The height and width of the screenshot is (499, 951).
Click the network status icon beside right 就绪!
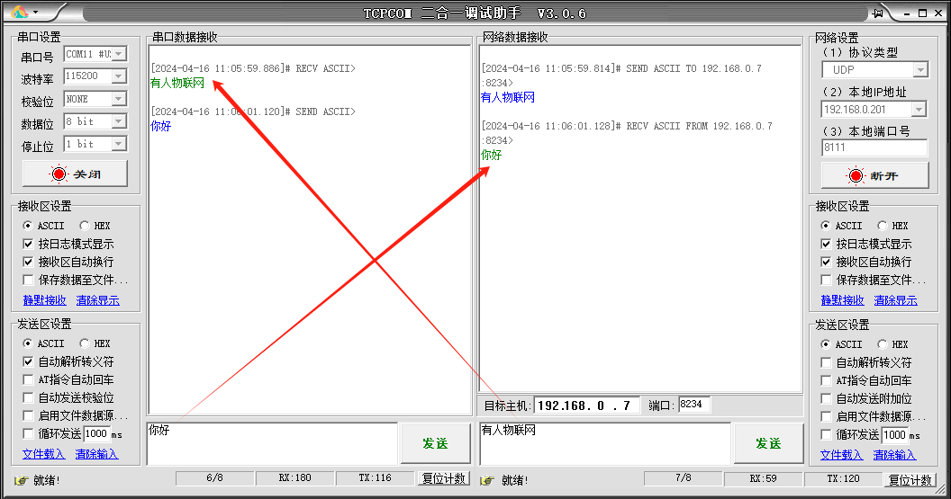487,480
